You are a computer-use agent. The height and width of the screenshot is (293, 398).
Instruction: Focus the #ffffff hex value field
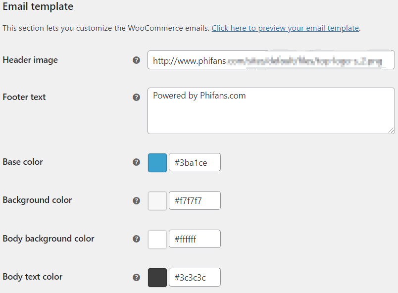[195, 239]
